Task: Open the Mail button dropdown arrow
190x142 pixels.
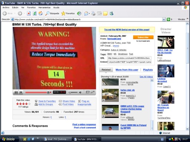Action: tap(89, 13)
